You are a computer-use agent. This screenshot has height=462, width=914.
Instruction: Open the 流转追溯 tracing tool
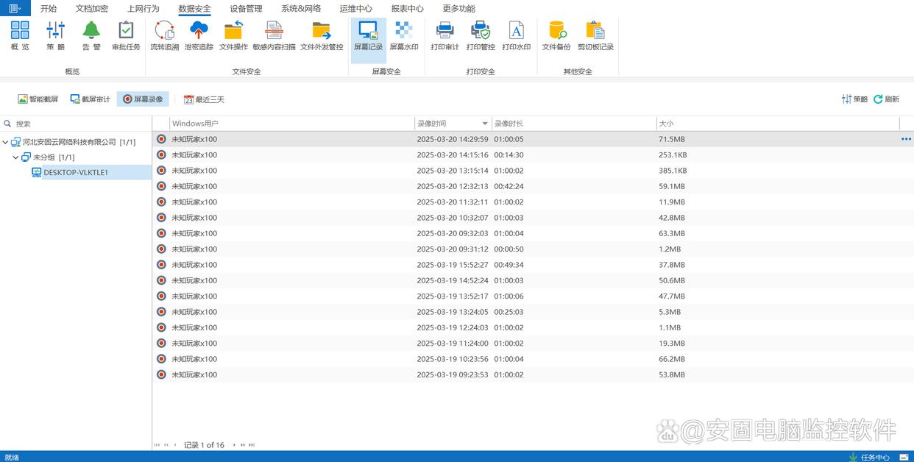tap(164, 35)
